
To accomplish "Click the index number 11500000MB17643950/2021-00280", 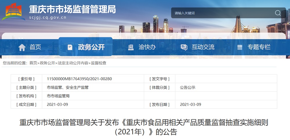I will tap(79, 79).
